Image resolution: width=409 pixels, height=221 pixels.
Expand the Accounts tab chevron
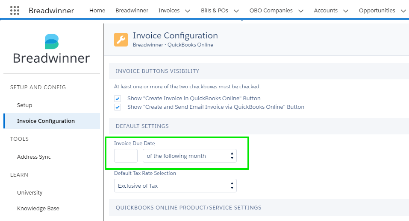[346, 11]
